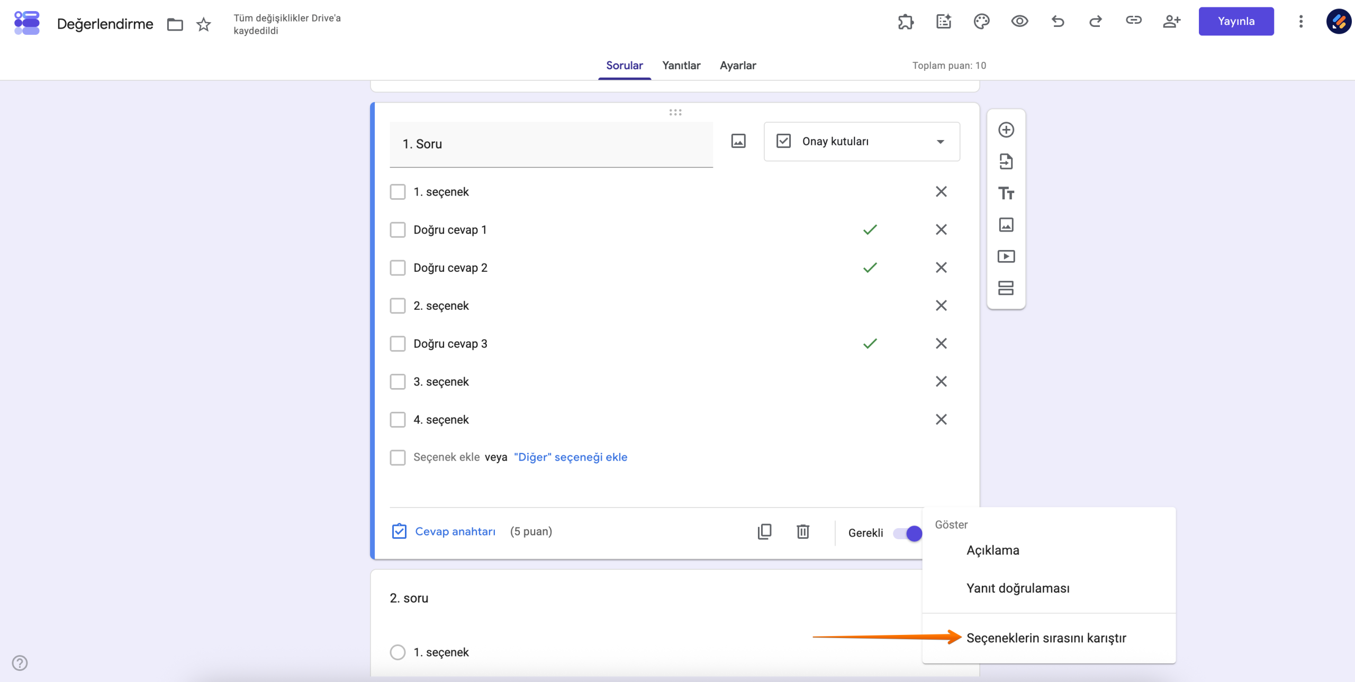Screen dimensions: 1355x682
Task: Click checkbox beside Doğru cevap 1
Action: point(398,230)
